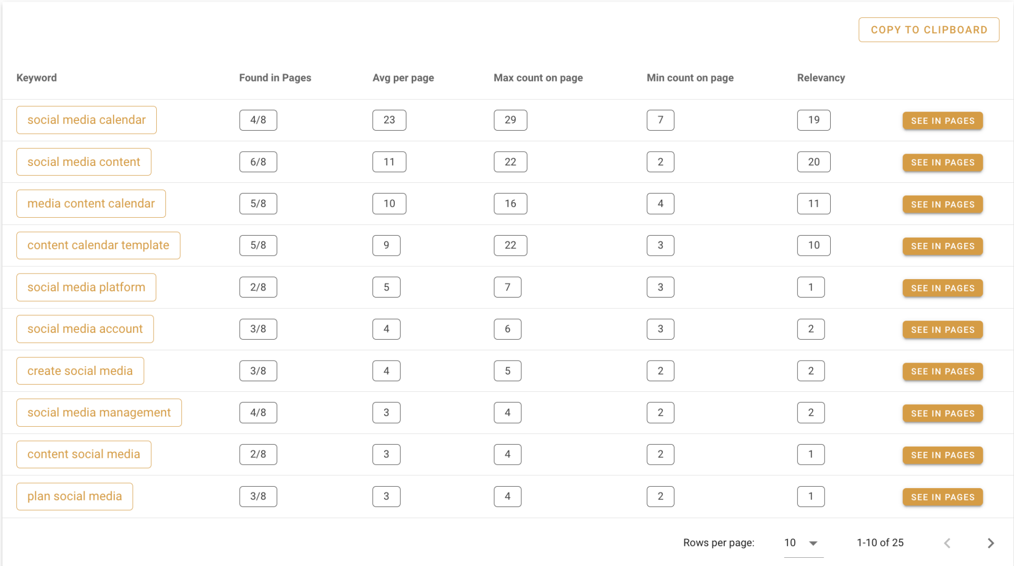Click SEE IN PAGES for social media calendar

(942, 120)
